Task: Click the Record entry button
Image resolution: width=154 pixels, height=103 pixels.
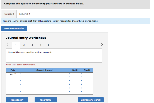Action: point(17,100)
